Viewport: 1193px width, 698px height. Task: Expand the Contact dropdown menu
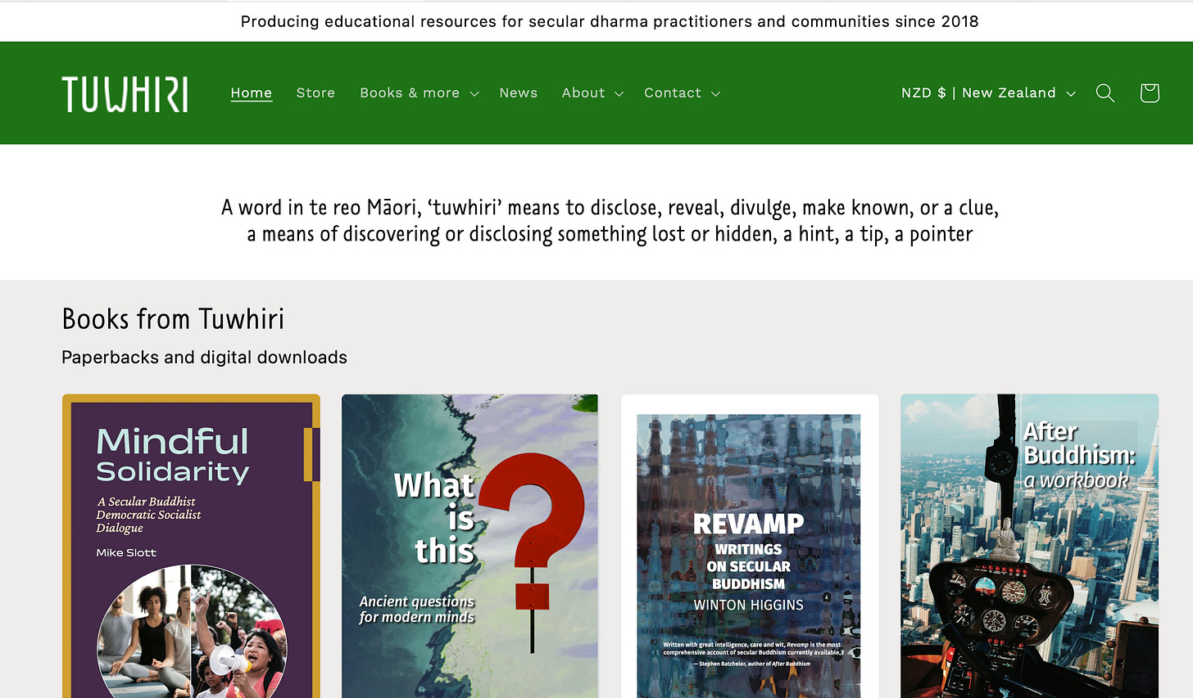[x=682, y=93]
